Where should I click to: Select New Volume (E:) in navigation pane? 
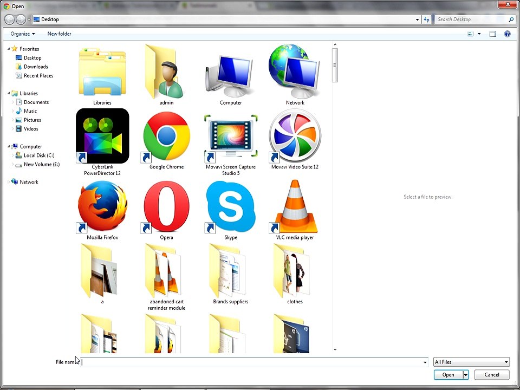(x=37, y=164)
